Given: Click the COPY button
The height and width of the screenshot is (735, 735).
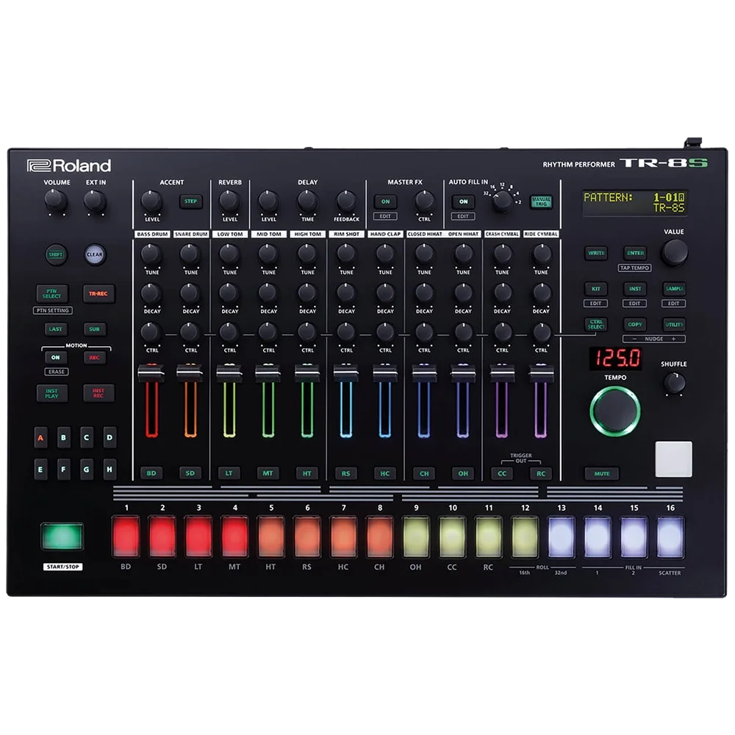Looking at the screenshot, I should coord(635,324).
